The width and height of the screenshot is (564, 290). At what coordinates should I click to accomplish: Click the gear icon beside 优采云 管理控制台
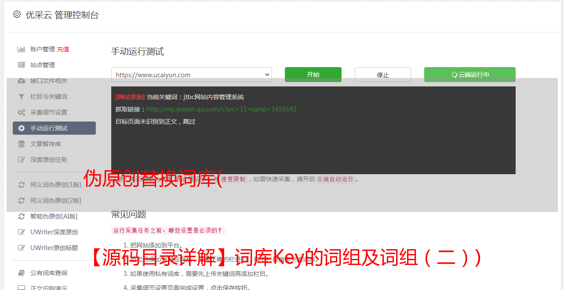click(x=17, y=14)
